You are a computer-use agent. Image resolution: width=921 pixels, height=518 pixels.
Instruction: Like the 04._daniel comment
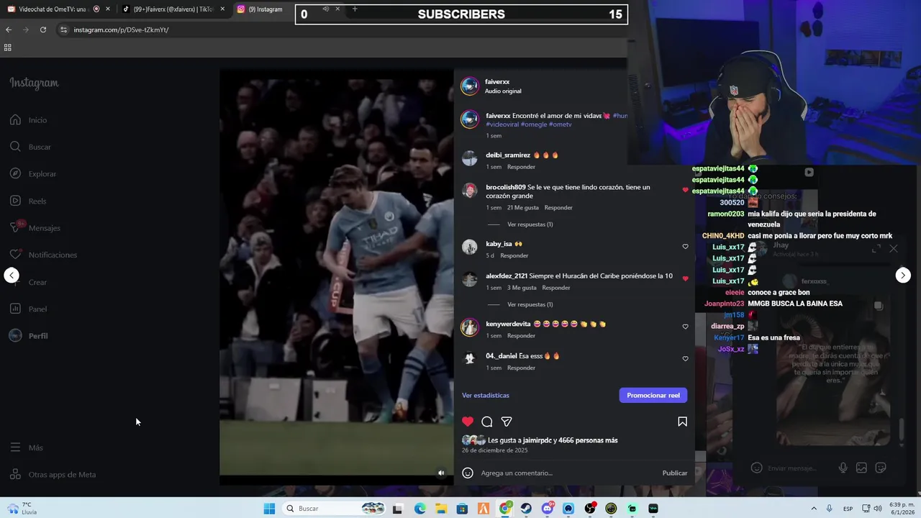685,358
